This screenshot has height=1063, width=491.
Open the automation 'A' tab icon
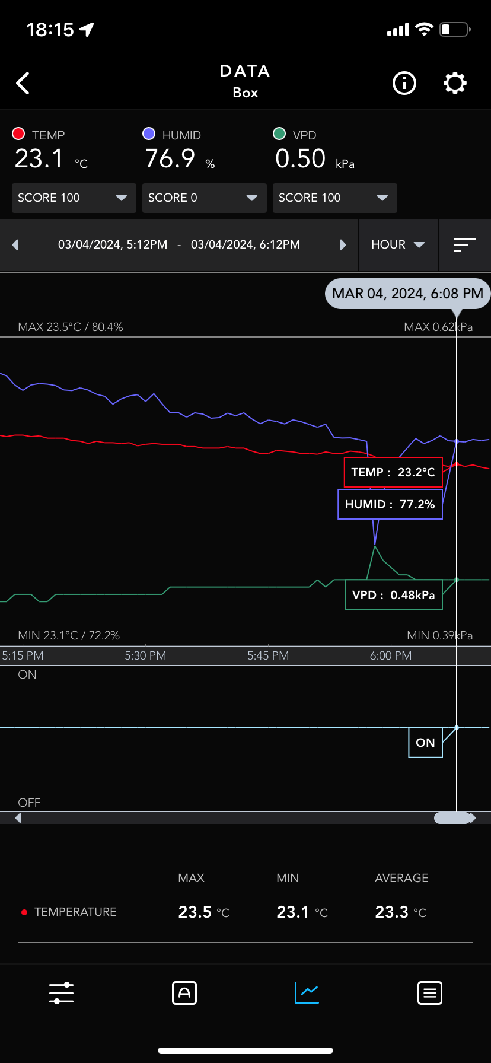(184, 993)
